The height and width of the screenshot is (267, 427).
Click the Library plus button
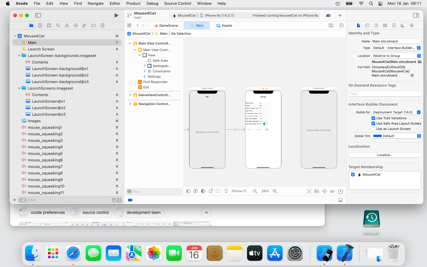click(x=340, y=15)
